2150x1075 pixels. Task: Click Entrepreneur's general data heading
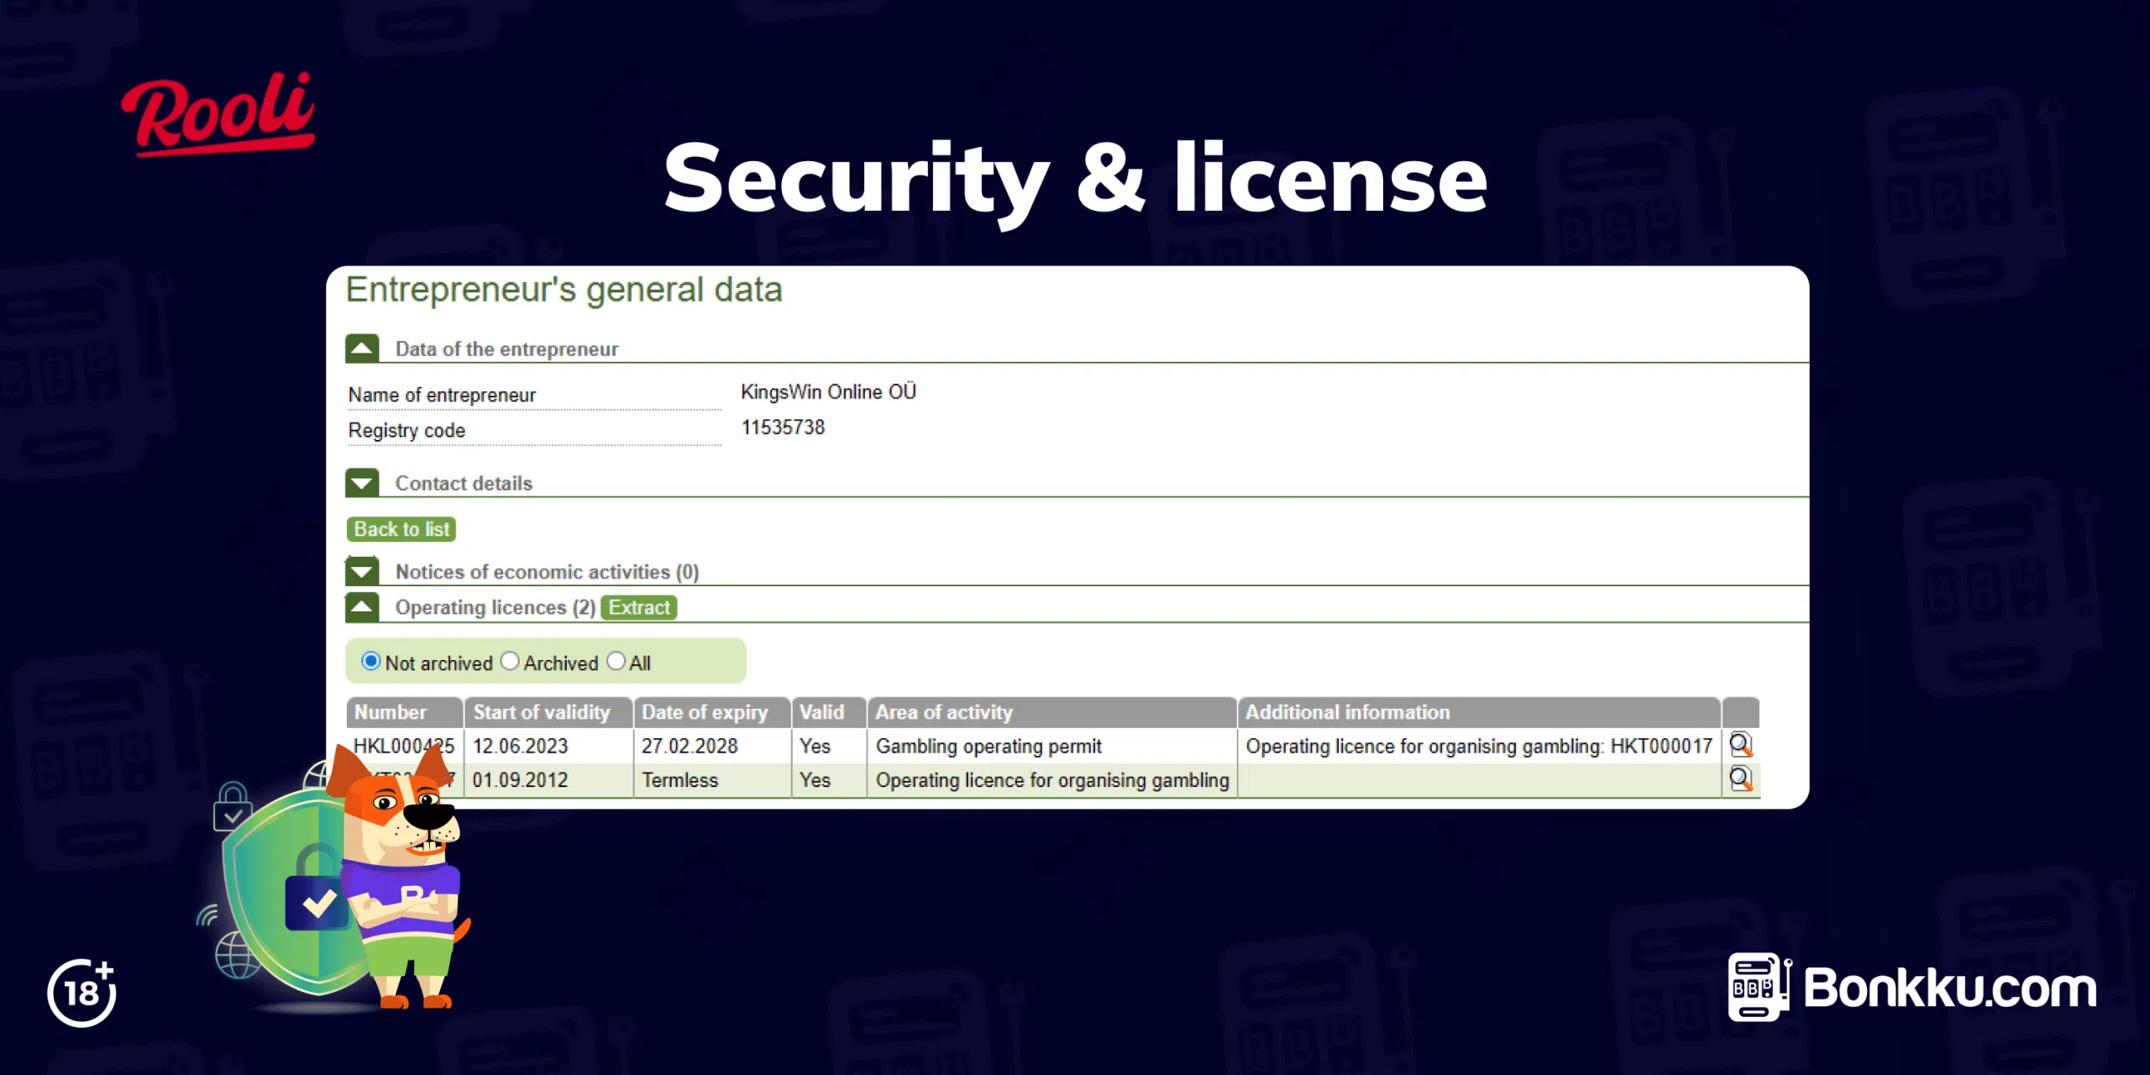[564, 290]
